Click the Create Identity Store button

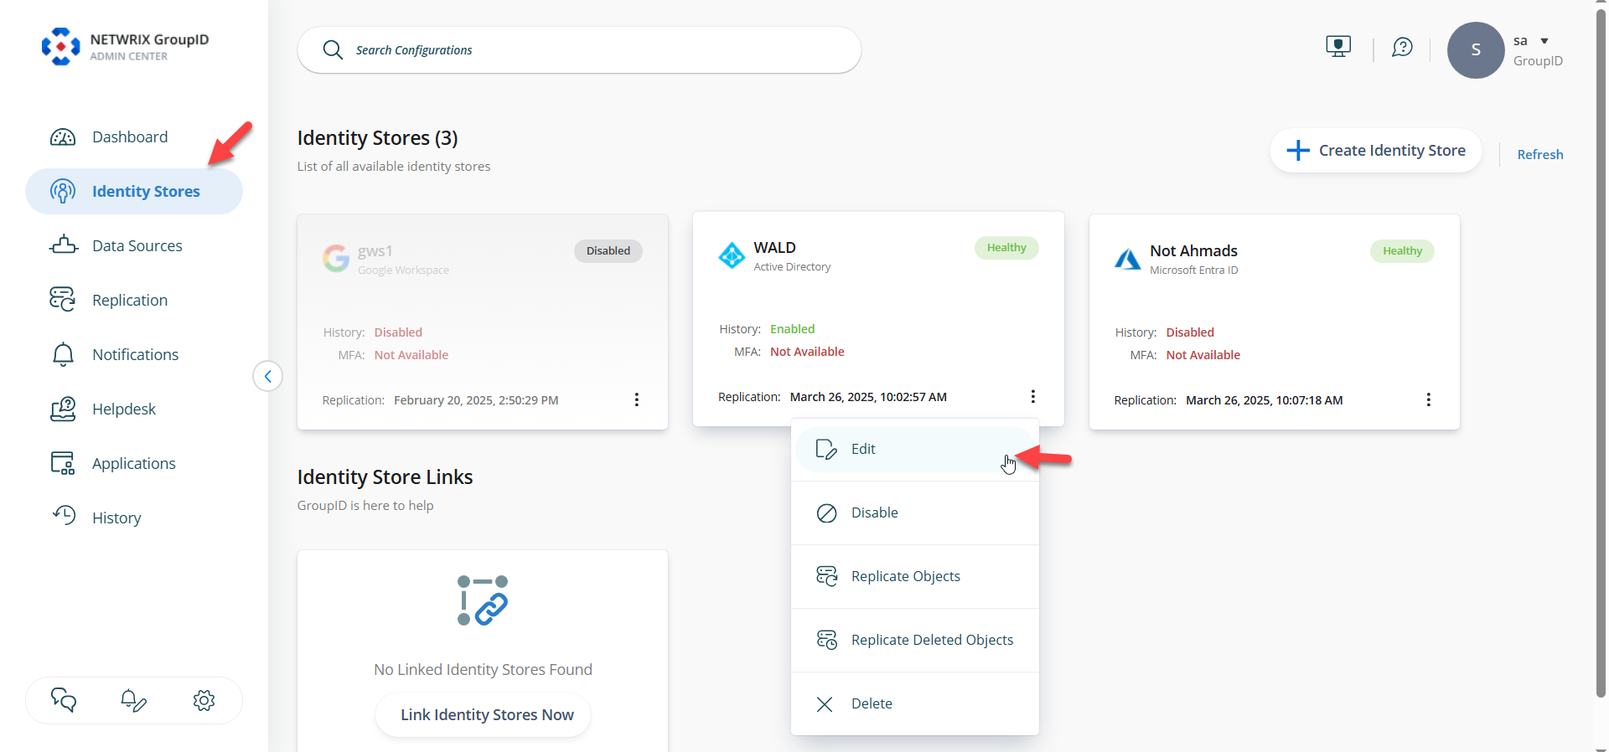click(x=1375, y=151)
